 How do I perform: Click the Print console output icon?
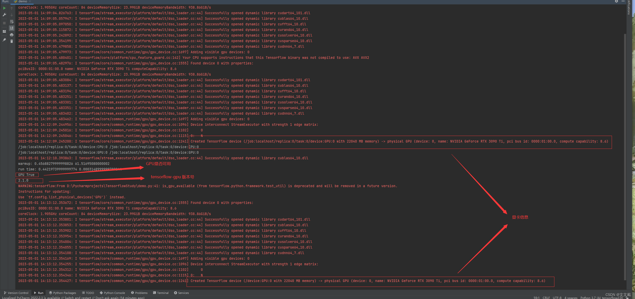click(12, 35)
